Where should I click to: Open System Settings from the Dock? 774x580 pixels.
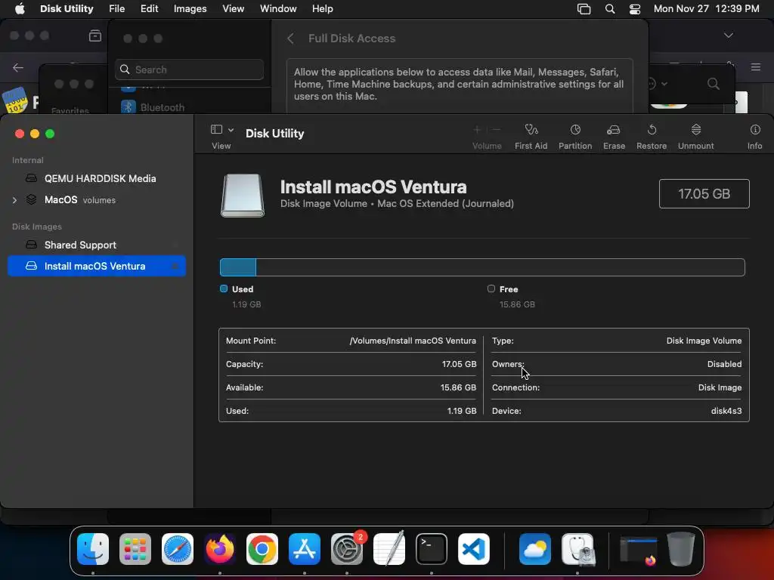coord(346,549)
